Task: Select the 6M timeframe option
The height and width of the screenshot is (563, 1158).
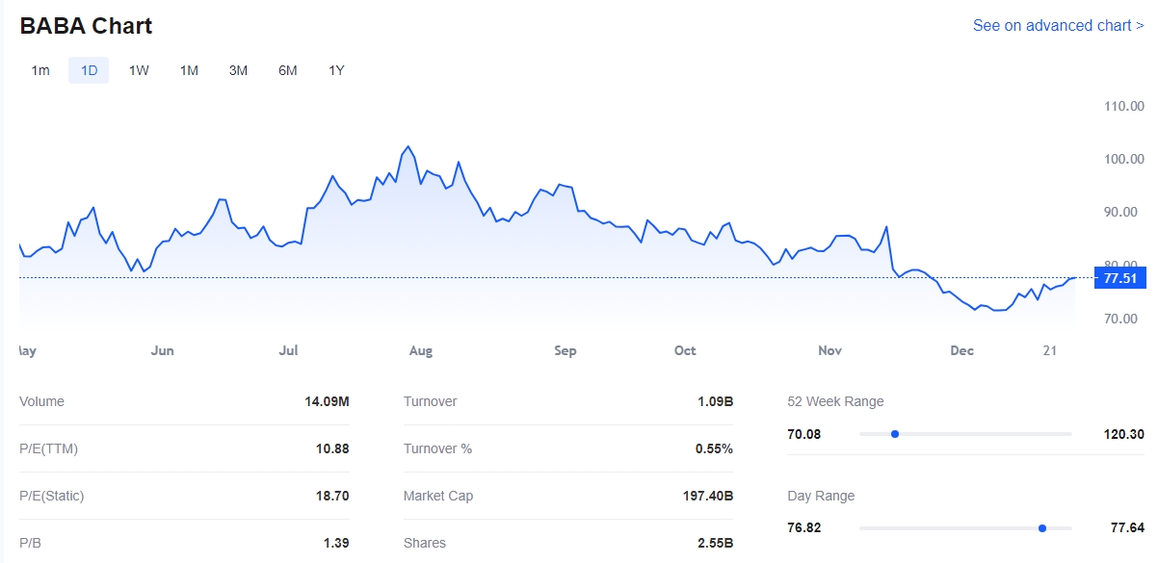Action: [287, 70]
